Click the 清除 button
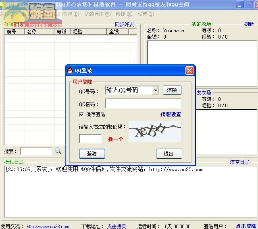 [x=172, y=90]
